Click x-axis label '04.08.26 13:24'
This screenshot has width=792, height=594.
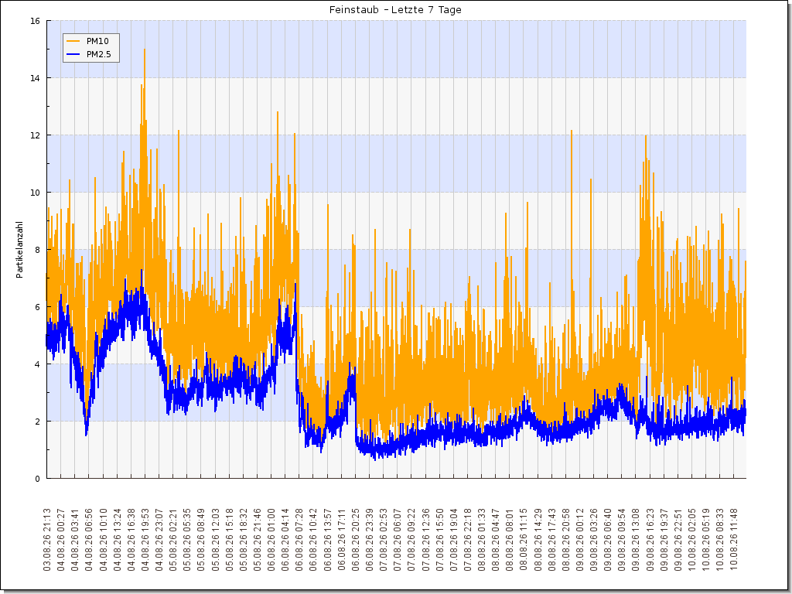pyautogui.click(x=118, y=539)
